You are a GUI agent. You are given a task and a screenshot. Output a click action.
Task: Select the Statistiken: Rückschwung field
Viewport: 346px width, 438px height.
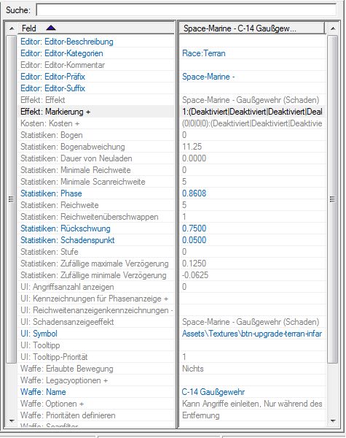96,228
